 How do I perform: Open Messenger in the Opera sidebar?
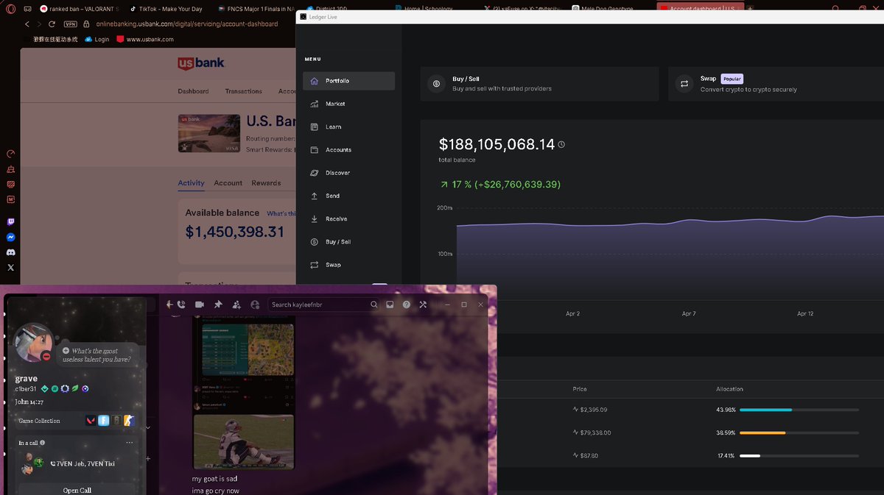(10, 237)
